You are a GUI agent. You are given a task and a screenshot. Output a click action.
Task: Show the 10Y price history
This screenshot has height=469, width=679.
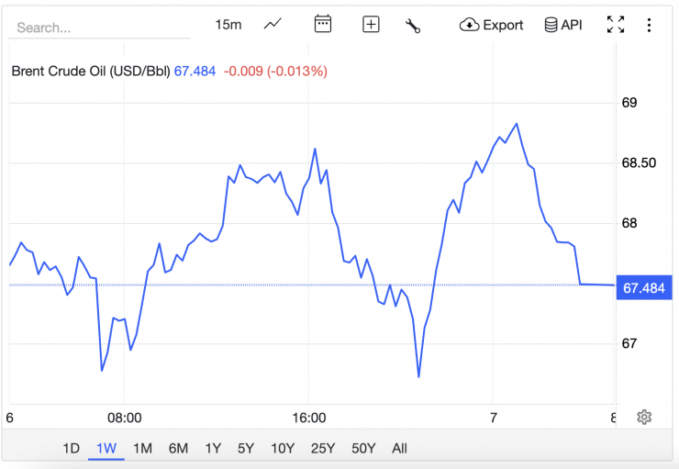[x=283, y=449]
